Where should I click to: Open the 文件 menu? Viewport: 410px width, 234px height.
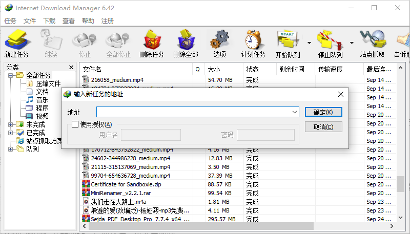coord(30,20)
